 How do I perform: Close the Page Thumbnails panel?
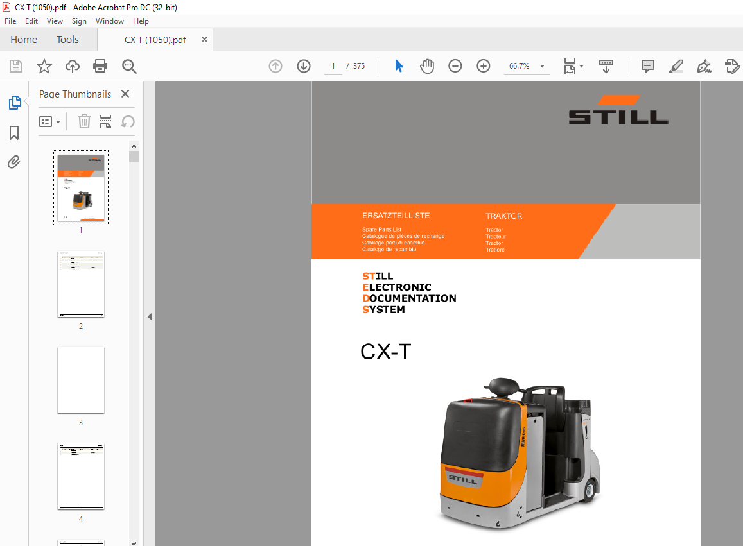125,94
